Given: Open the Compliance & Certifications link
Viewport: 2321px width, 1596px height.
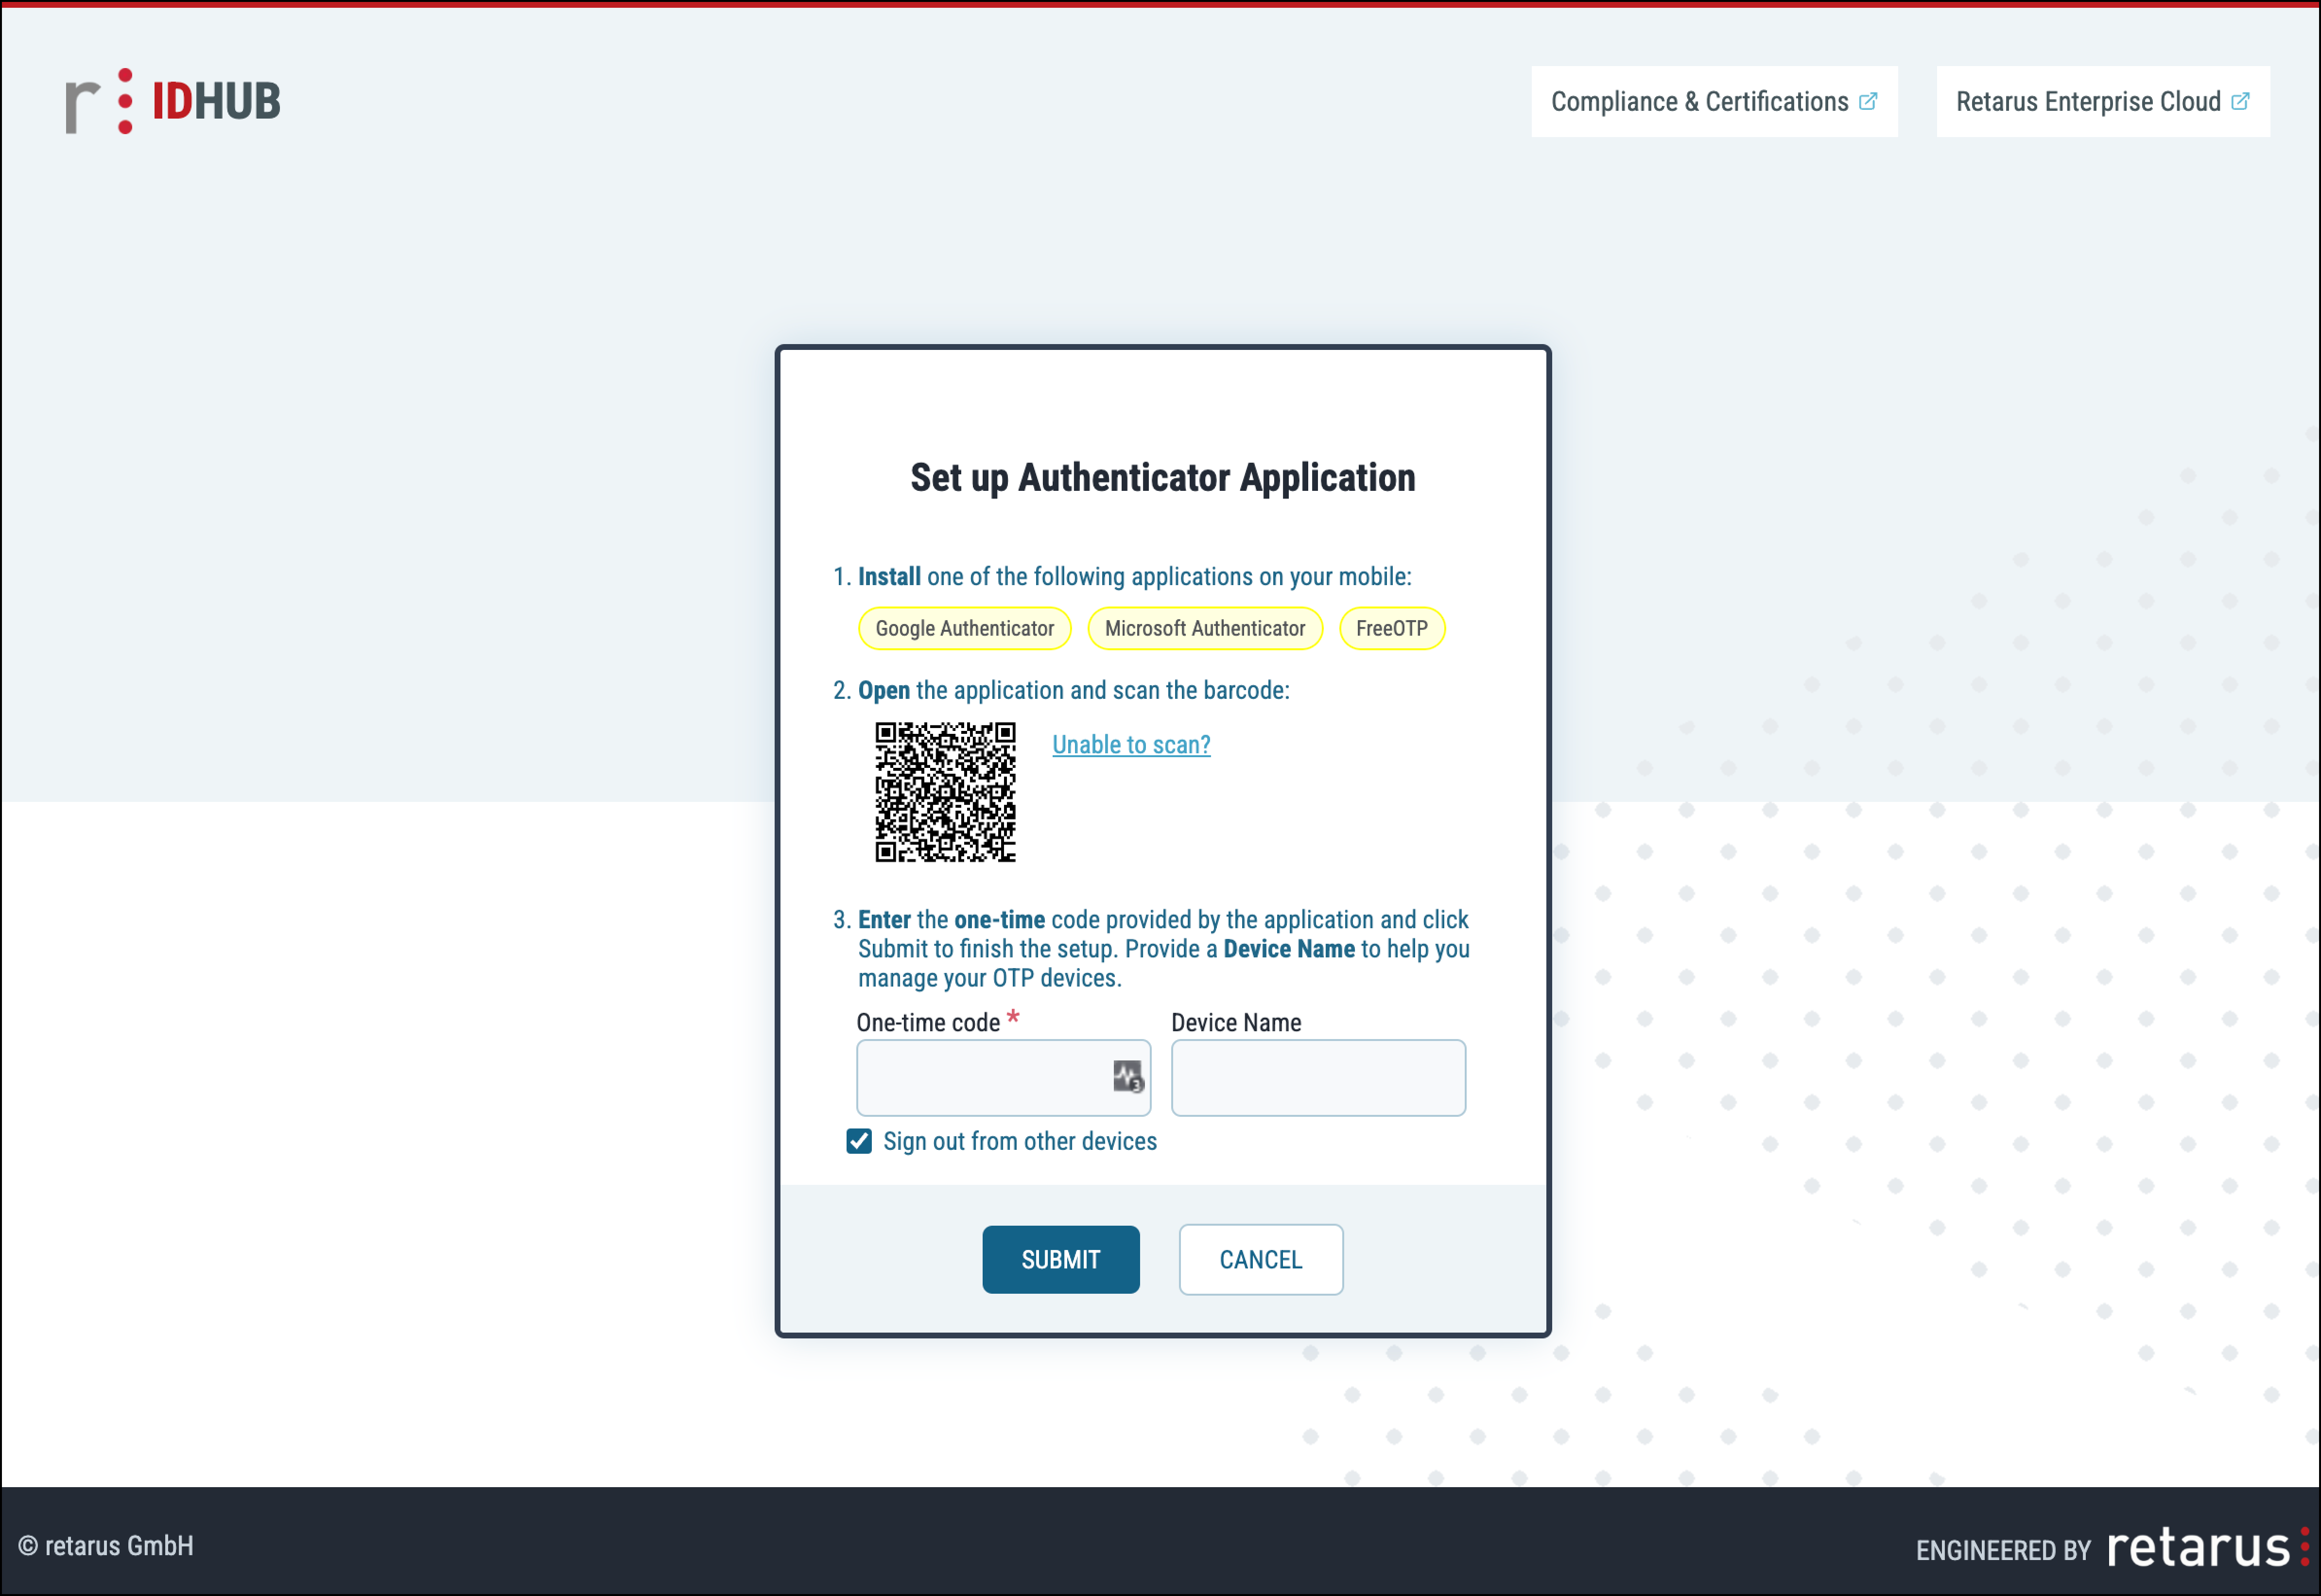Looking at the screenshot, I should pos(1699,102).
